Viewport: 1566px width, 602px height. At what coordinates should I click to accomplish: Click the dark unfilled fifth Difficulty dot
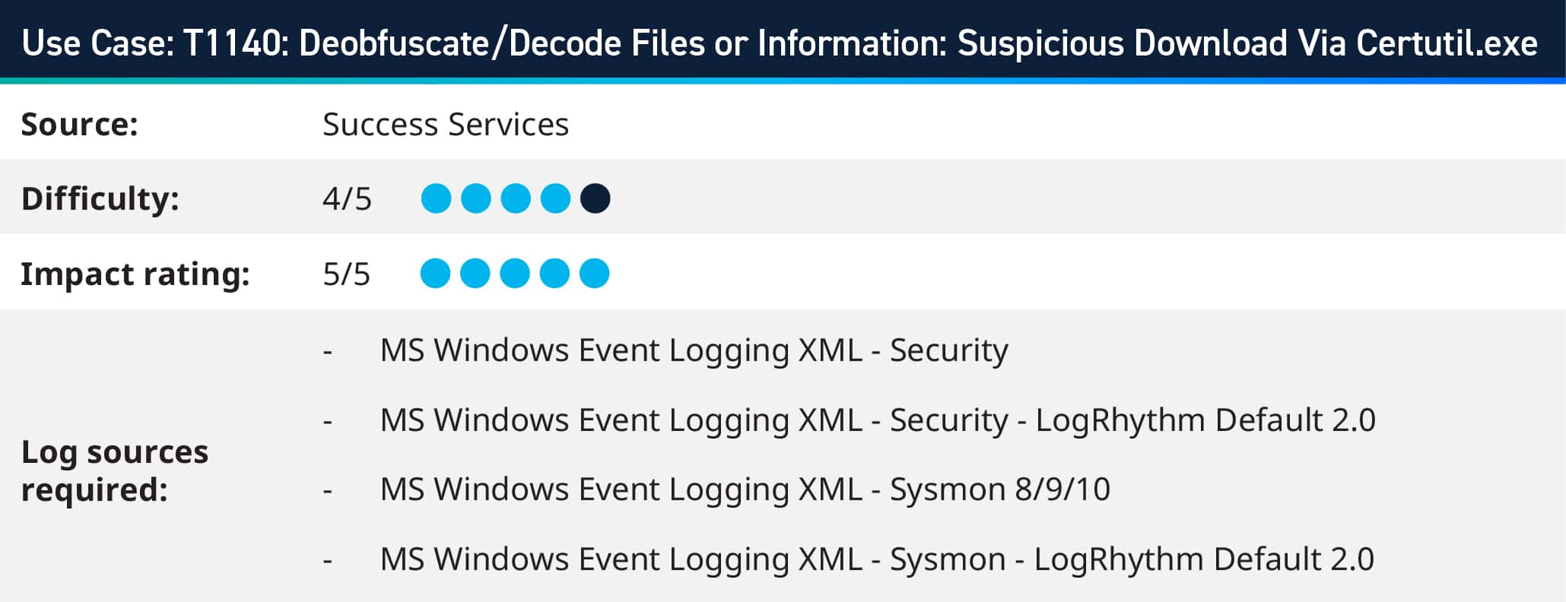(x=595, y=198)
